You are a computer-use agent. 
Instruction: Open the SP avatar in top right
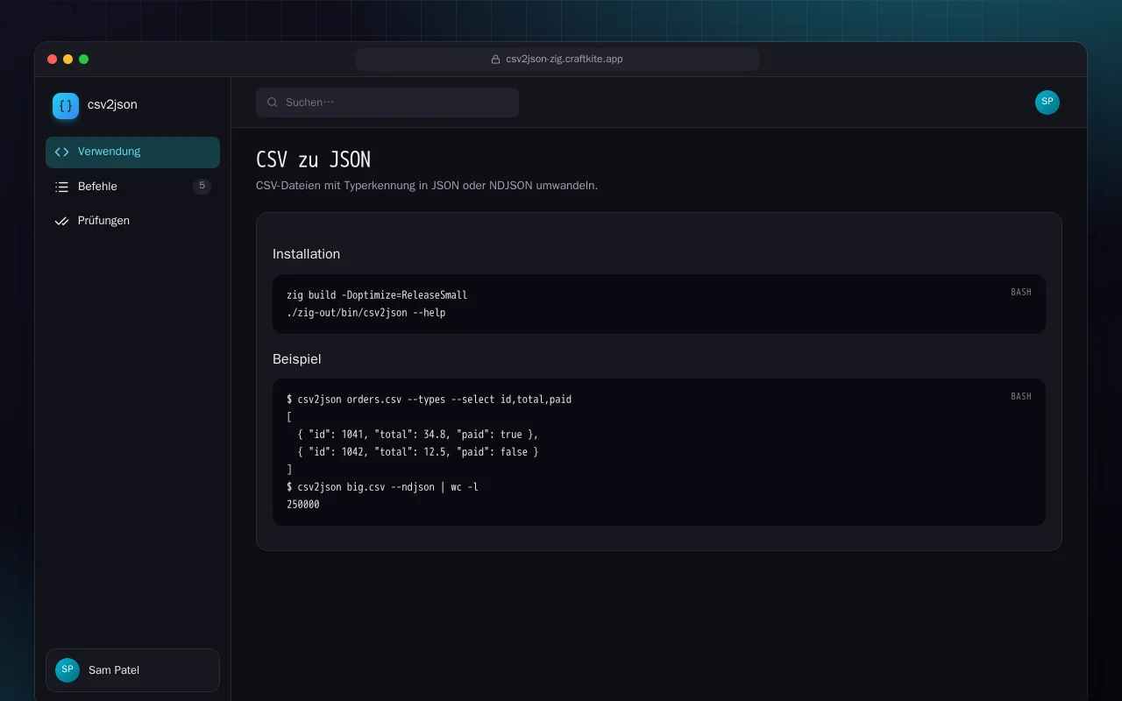click(1047, 103)
